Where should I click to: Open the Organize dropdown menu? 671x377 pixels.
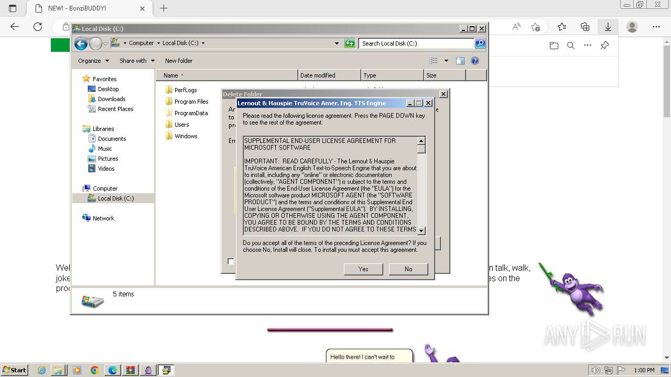[x=93, y=61]
